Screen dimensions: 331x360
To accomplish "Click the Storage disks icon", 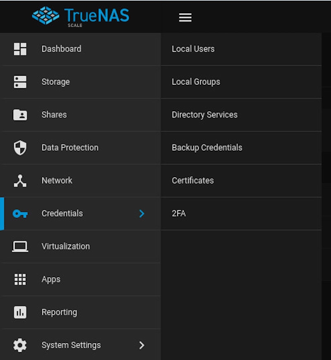I will (x=19, y=82).
